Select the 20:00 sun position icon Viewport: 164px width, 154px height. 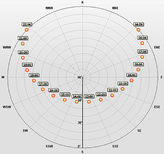click(x=23, y=58)
